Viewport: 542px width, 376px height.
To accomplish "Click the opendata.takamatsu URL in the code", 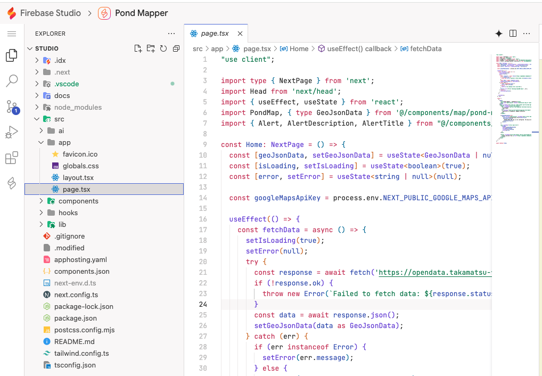I will (x=435, y=273).
